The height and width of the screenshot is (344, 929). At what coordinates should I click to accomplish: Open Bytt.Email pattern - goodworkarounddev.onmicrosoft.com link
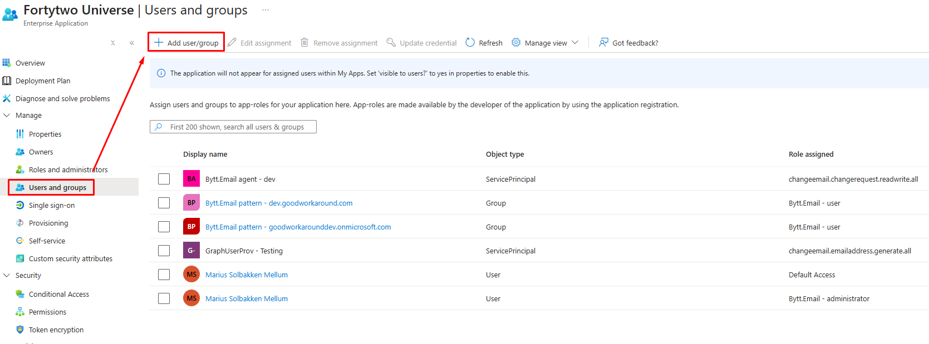click(298, 227)
